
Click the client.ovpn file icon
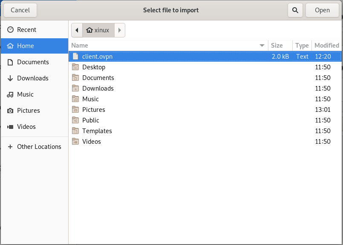pos(75,56)
